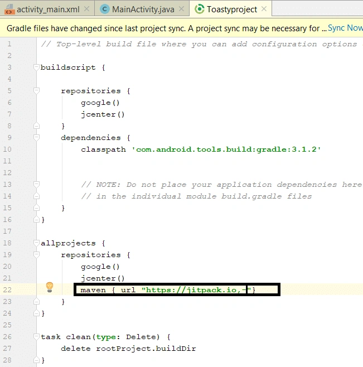Click the Sync Now link
Screen dimensions: 363x367
[x=345, y=28]
